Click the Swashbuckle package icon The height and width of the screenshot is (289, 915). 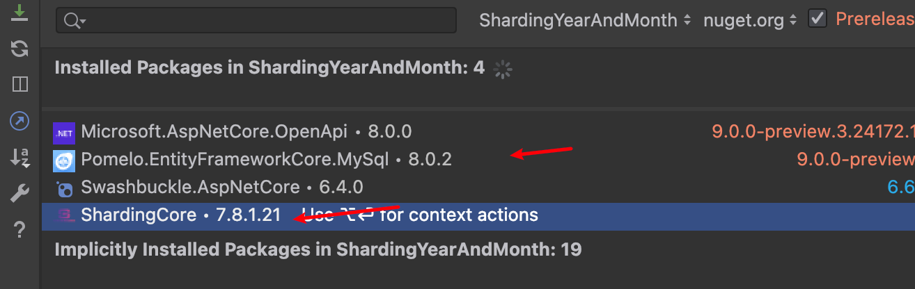(64, 188)
